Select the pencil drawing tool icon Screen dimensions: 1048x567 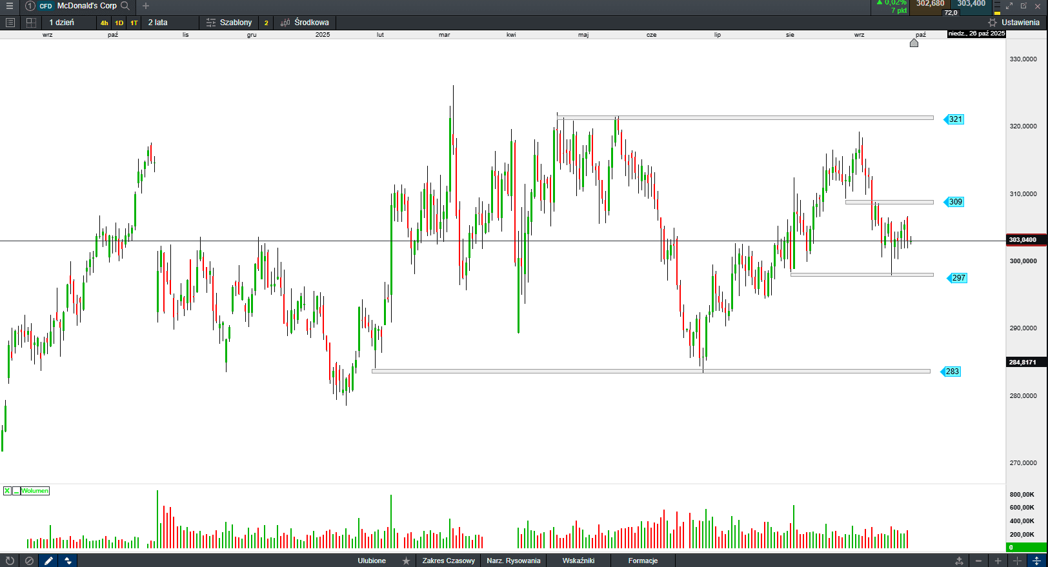click(x=48, y=561)
